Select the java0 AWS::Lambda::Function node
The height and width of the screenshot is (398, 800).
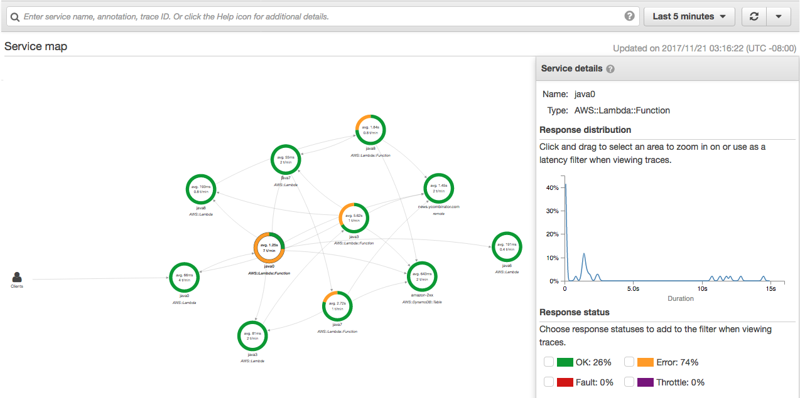pos(269,248)
